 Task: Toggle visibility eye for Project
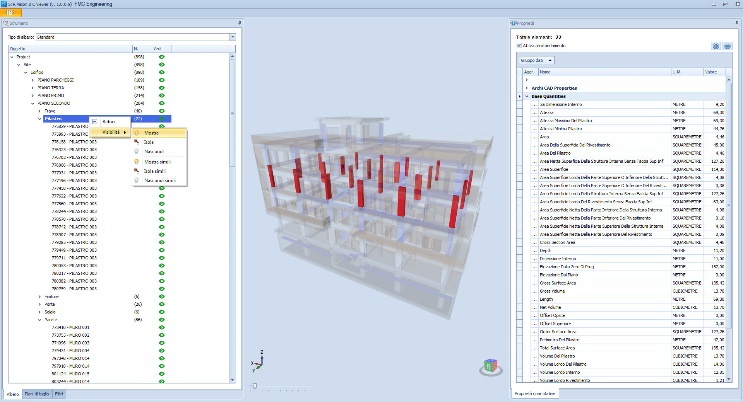(x=162, y=57)
